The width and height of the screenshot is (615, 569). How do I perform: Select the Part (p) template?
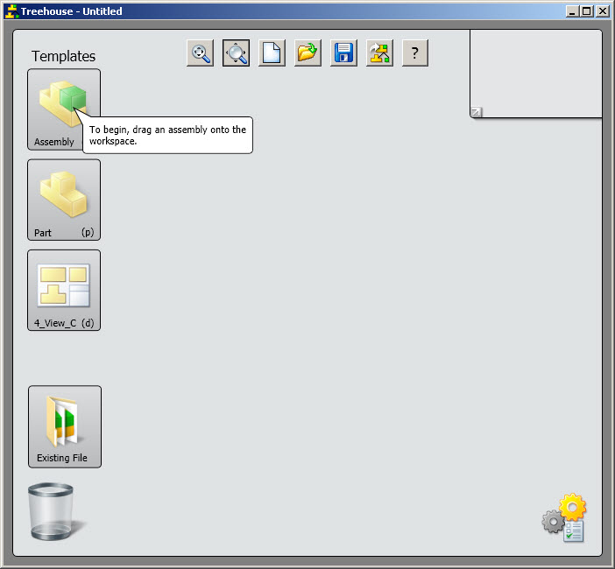coord(64,200)
